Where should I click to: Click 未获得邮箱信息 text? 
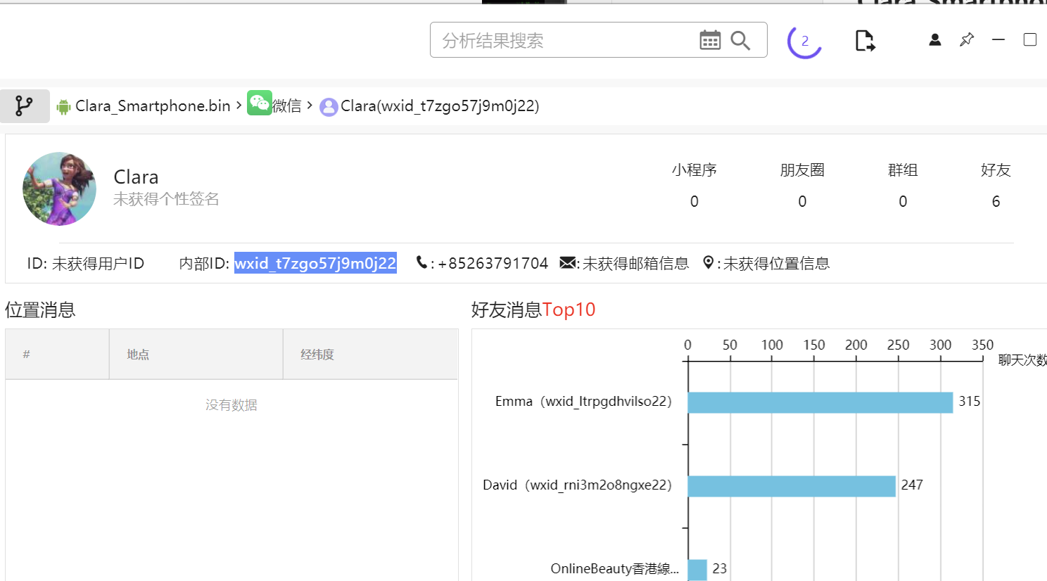[636, 263]
